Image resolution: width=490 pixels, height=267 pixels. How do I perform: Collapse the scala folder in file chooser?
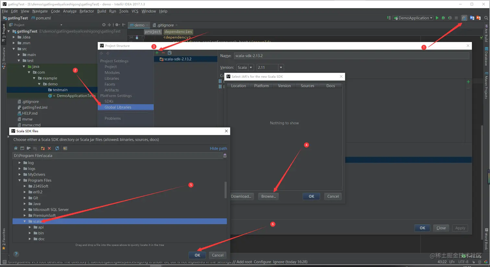[25, 221]
